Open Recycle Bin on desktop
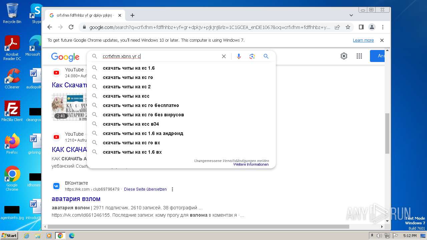Viewport: 427px width, 240px height. pyautogui.click(x=12, y=13)
